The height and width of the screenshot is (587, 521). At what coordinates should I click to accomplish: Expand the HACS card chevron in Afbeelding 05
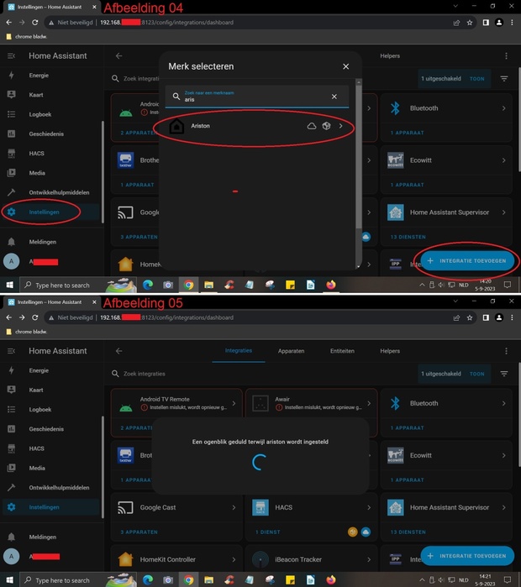[x=369, y=507]
